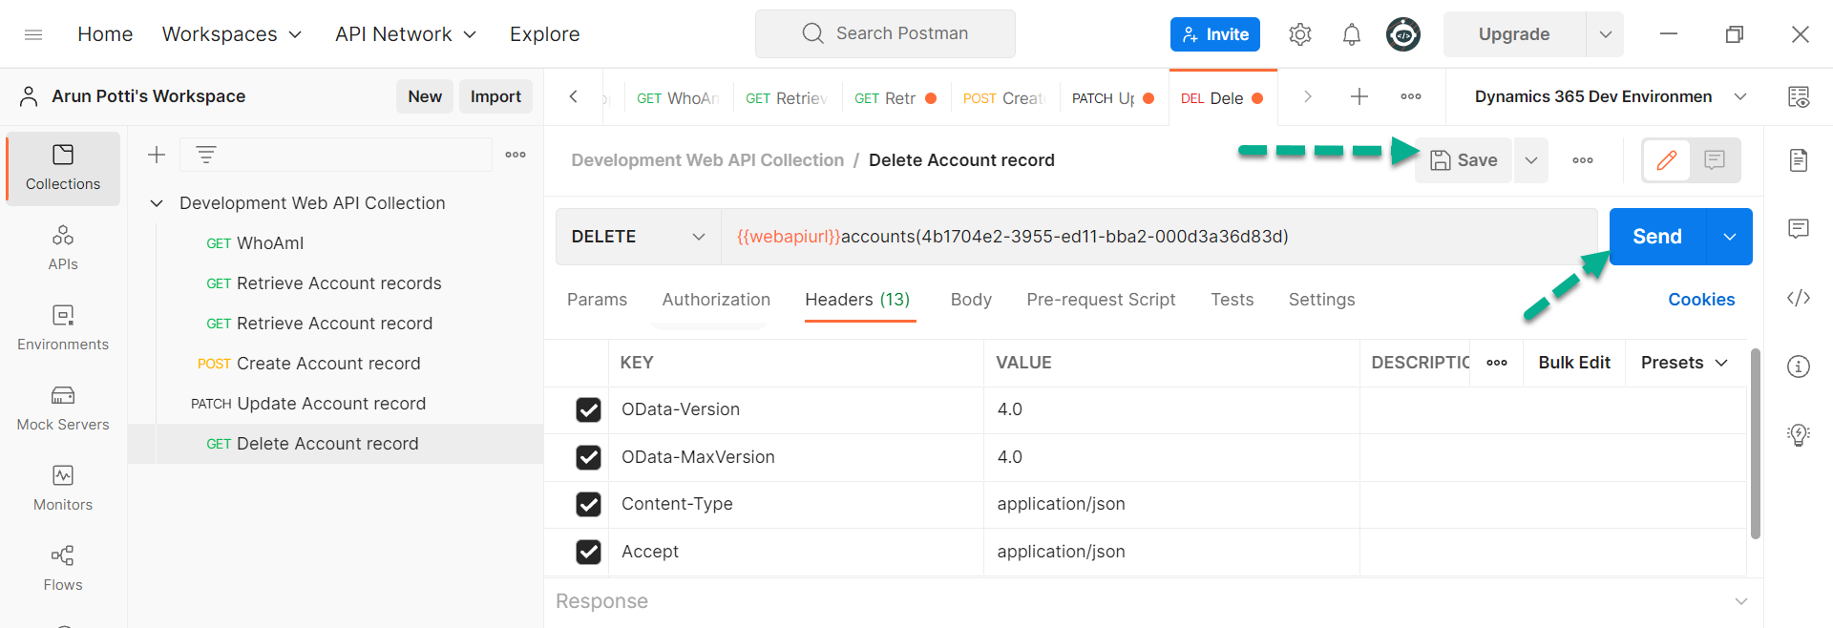Open APIs sidebar panel
Image resolution: width=1833 pixels, height=628 pixels.
click(x=63, y=248)
